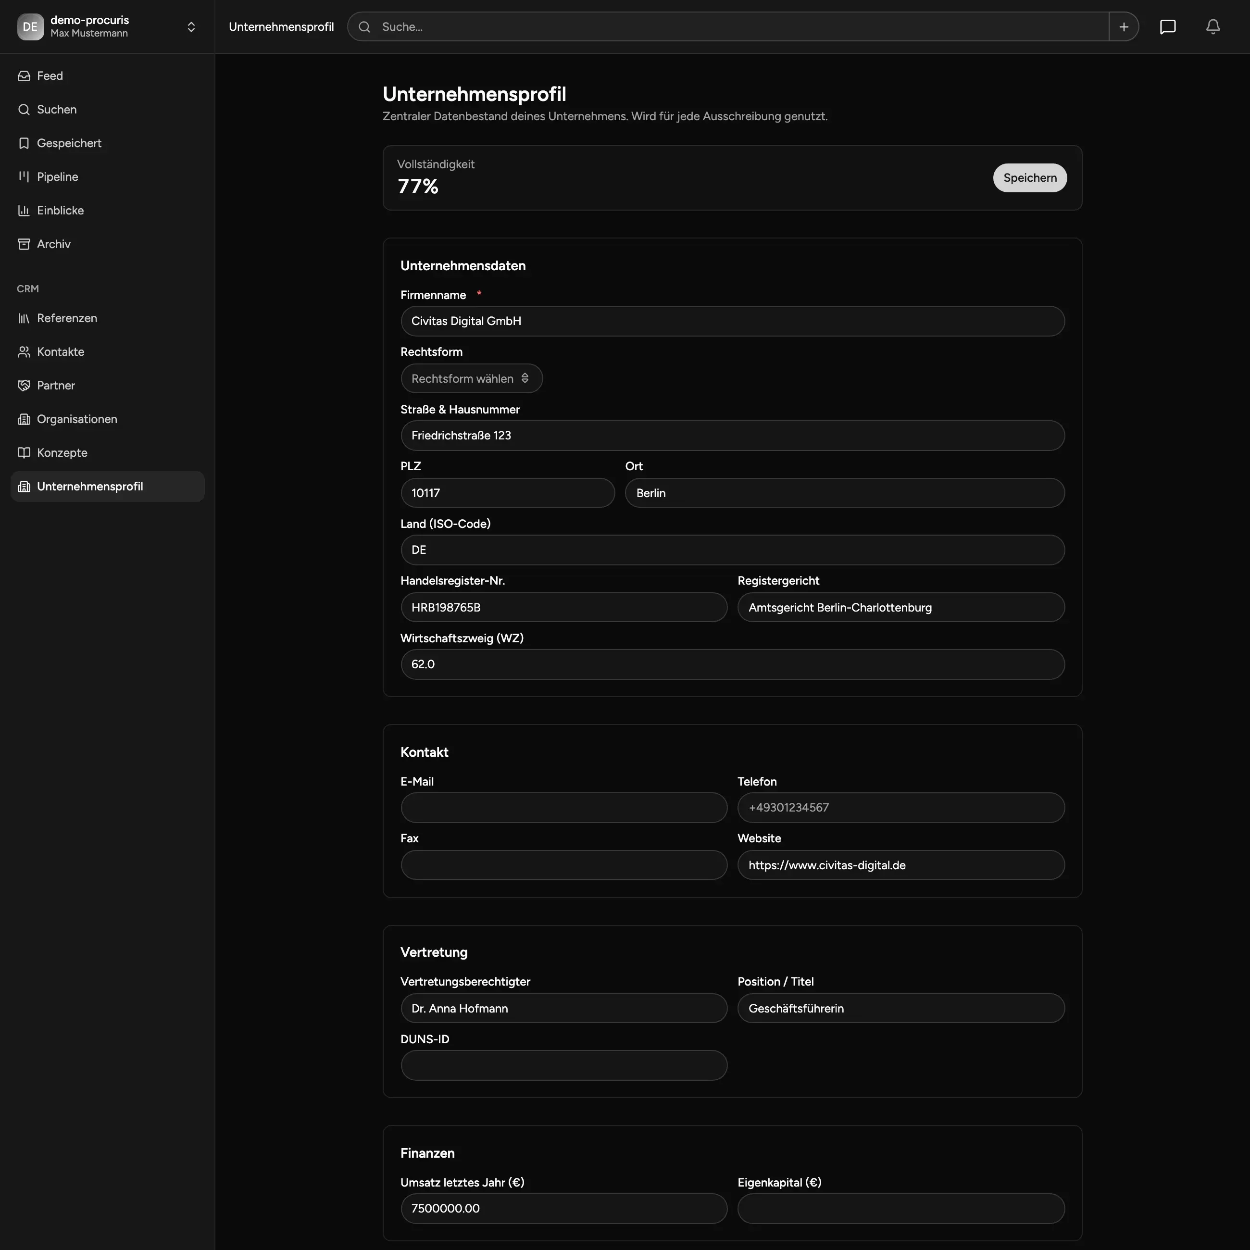
Task: Click the Straße & Hausnummer field
Action: (732, 436)
